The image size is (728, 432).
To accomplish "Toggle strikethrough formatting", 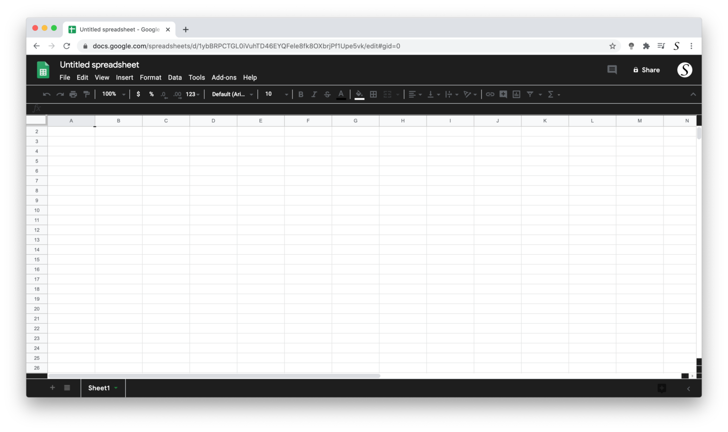I will [328, 94].
